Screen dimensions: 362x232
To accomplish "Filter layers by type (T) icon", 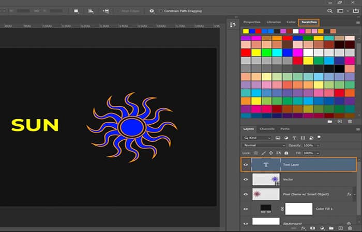I will click(x=294, y=138).
